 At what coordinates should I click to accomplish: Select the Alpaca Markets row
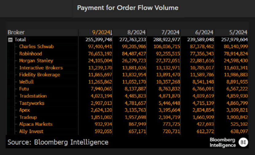pyautogui.click(x=36, y=124)
